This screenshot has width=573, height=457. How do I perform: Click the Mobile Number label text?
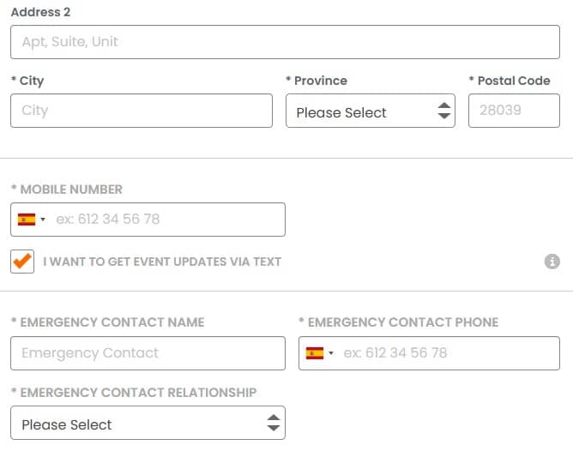[x=71, y=189]
